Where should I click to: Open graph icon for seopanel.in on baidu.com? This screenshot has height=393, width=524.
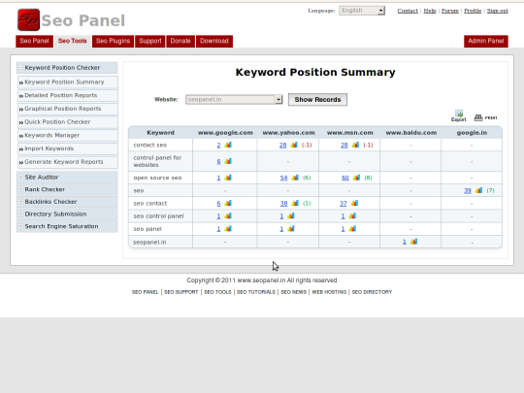point(413,242)
